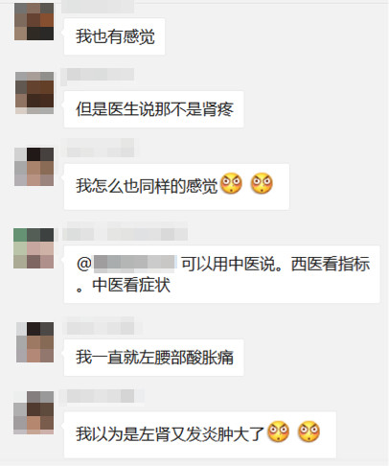Click the avatar beside "我怎么也同样的感觉"
The image size is (389, 466).
[34, 167]
